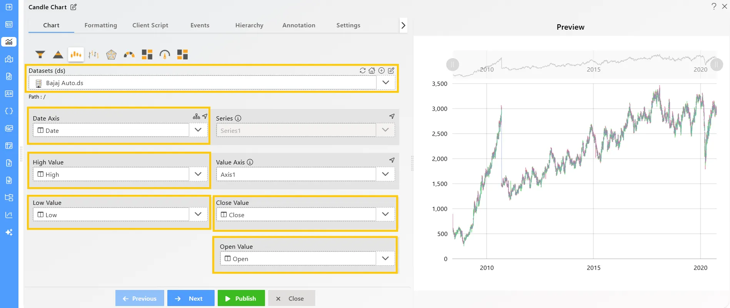
Task: Open the Word file icon in sidebar
Action: 9,180
